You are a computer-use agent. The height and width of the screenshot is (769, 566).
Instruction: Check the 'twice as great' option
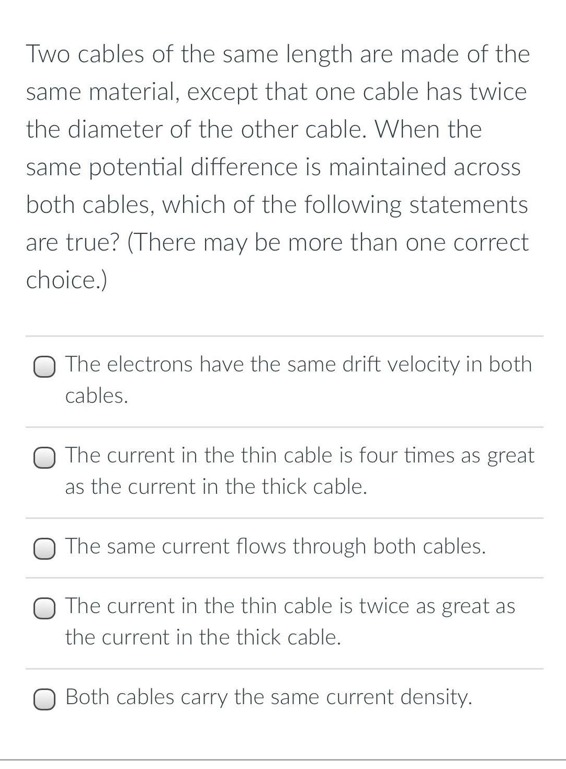click(x=45, y=609)
